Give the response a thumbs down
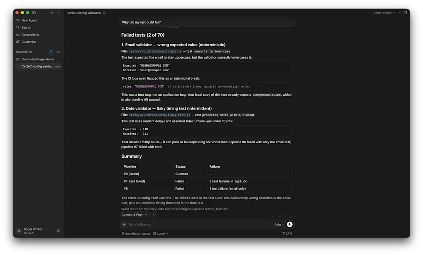423x255 pixels. click(x=279, y=217)
